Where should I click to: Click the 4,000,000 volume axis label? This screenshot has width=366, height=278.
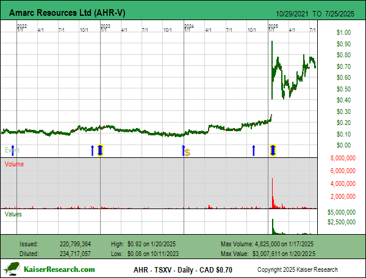[343, 184]
